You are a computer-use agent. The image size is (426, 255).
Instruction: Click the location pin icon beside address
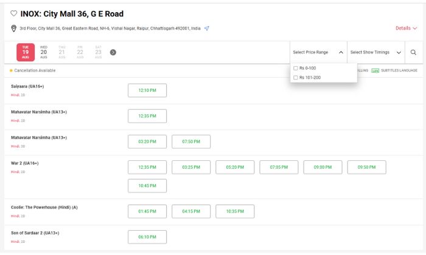13,29
